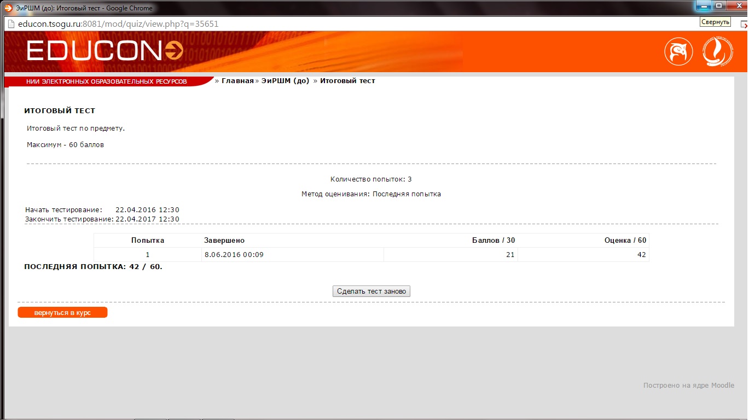Click the Баллов / 30 column header
Image resolution: width=749 pixels, height=420 pixels.
click(493, 241)
